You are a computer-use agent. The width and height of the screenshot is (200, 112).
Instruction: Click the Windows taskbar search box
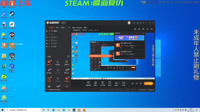point(23,110)
